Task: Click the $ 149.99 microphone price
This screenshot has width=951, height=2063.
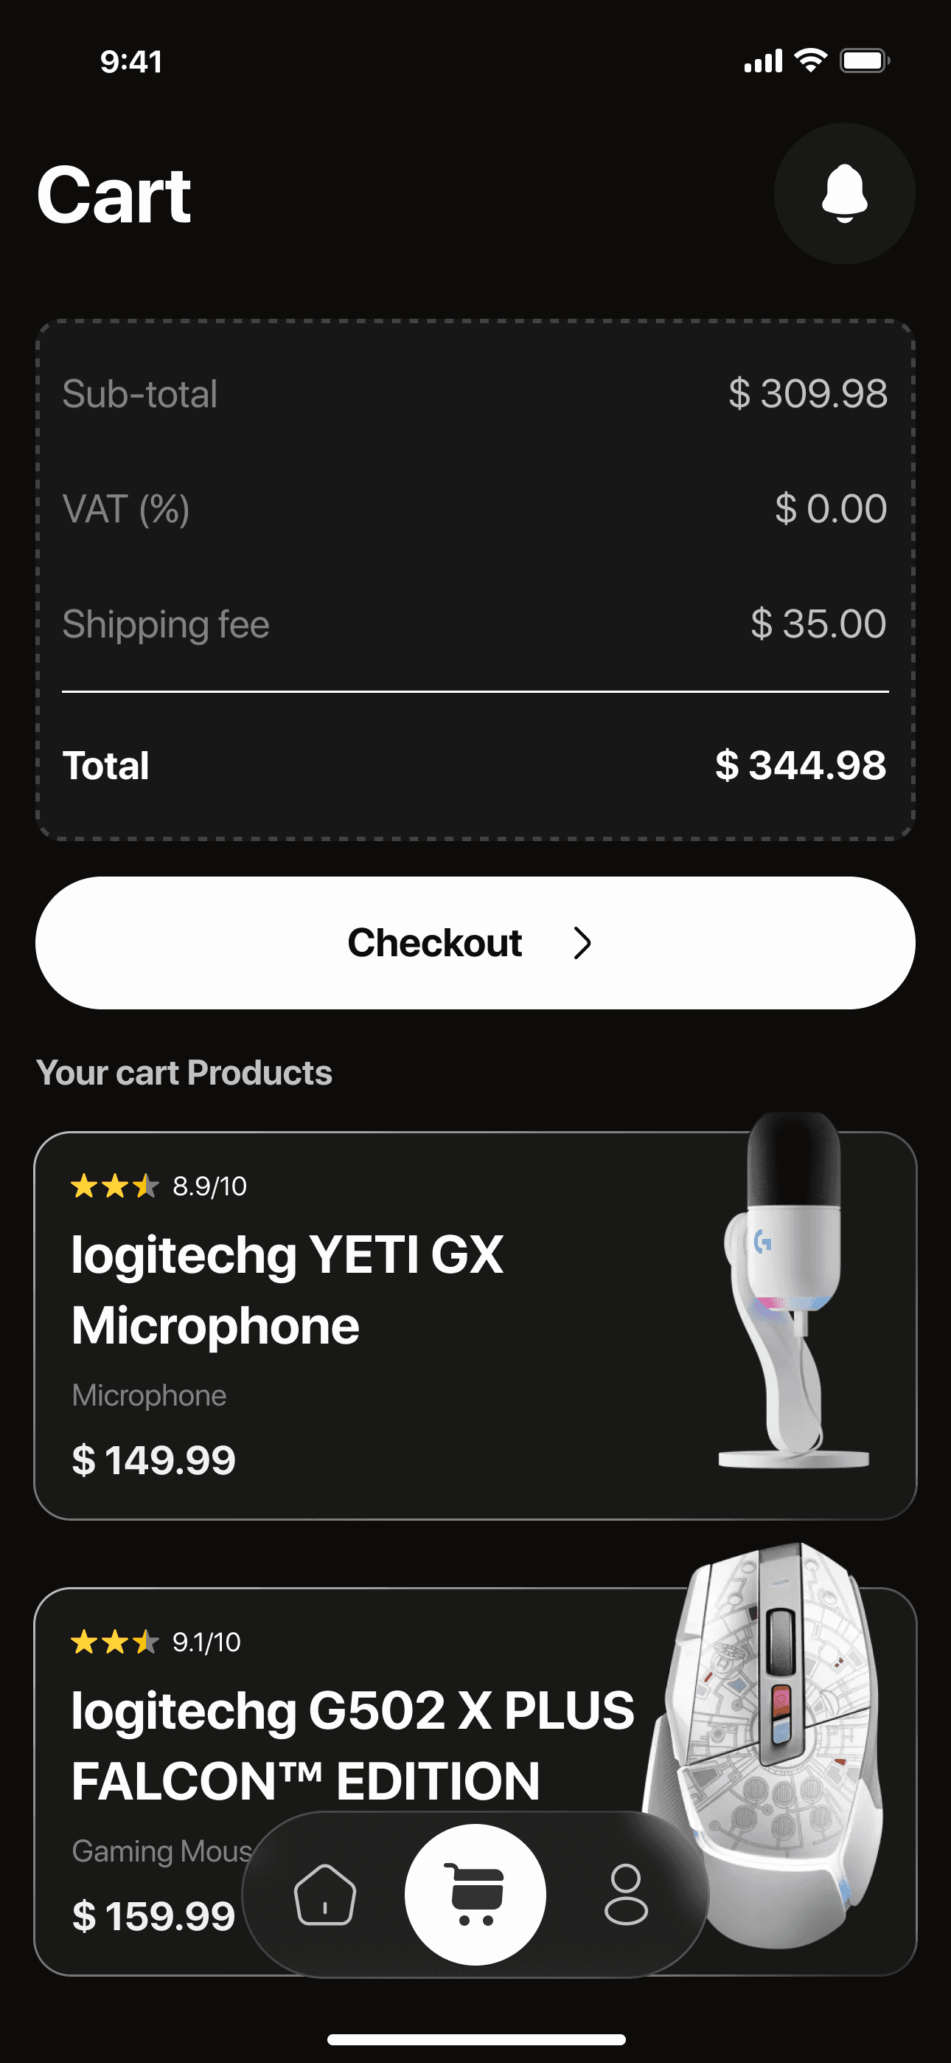Action: pyautogui.click(x=153, y=1460)
